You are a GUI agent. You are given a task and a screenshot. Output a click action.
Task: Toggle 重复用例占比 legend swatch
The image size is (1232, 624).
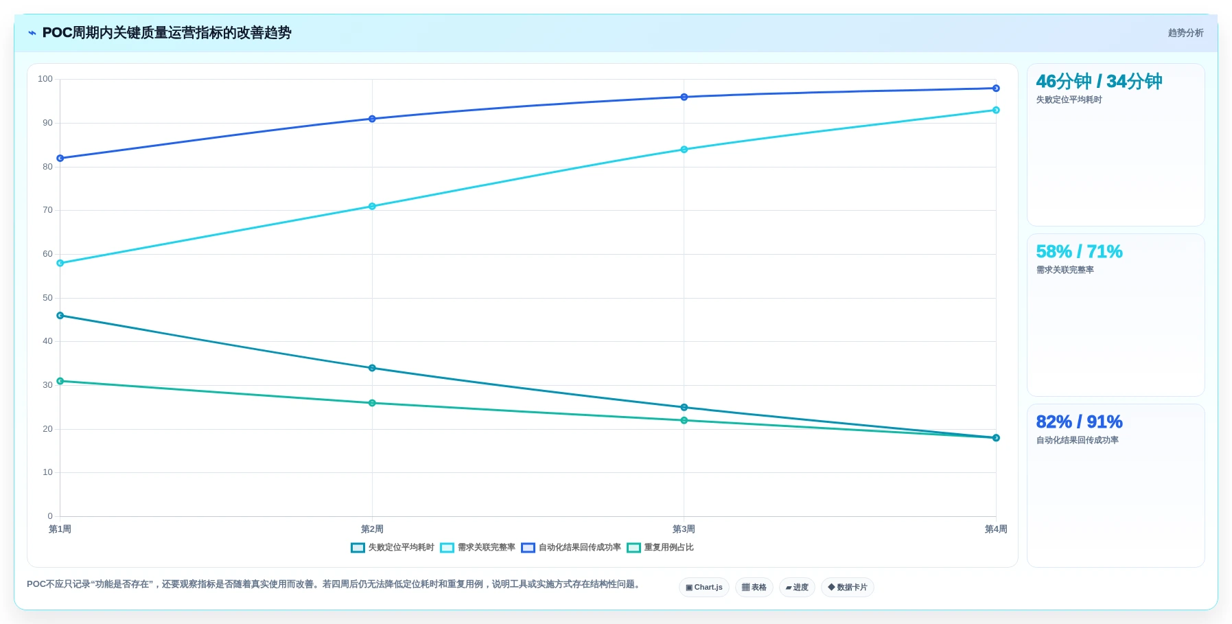click(634, 548)
